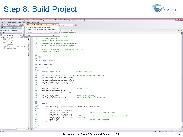Viewport: 183px width, 137px height.
Task: Click the editor horizontal scrollbar track
Action: point(106,129)
